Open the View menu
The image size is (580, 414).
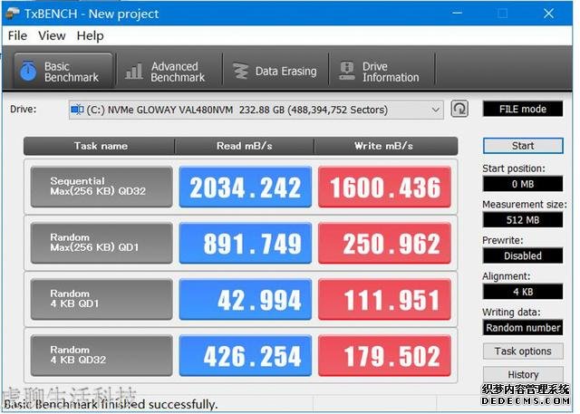[x=52, y=36]
